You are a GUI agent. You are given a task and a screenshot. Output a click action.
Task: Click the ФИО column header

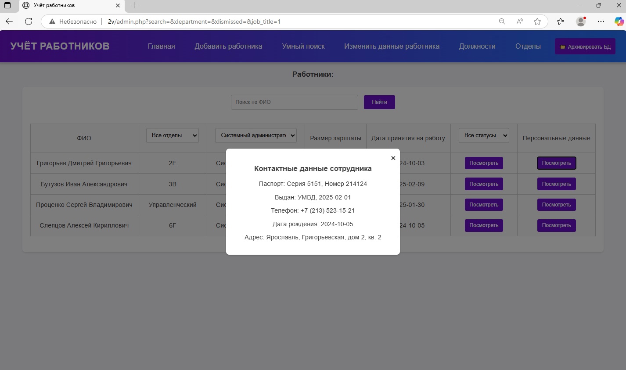coord(84,138)
